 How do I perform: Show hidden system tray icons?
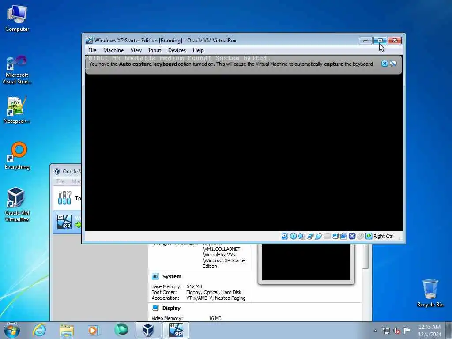click(x=375, y=331)
